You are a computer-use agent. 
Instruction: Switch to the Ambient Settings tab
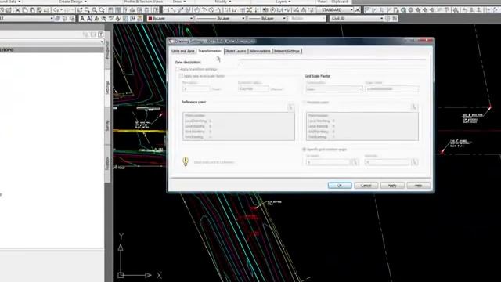(287, 51)
